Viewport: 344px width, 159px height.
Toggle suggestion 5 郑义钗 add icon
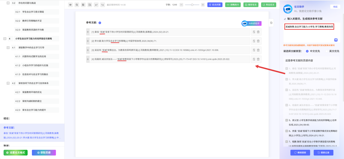[287, 120]
